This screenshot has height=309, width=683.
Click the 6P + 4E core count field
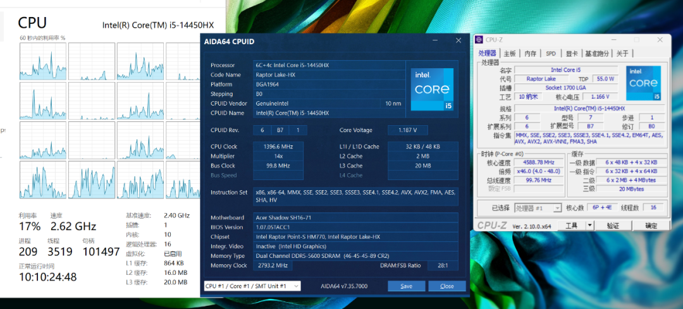pos(603,208)
